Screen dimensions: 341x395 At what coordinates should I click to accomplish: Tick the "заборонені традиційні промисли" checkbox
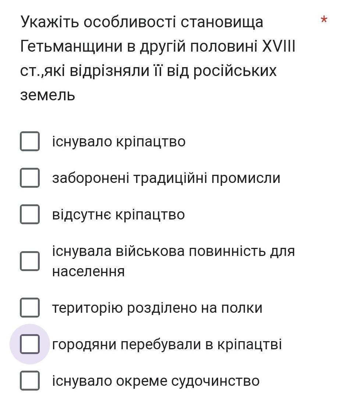(29, 178)
